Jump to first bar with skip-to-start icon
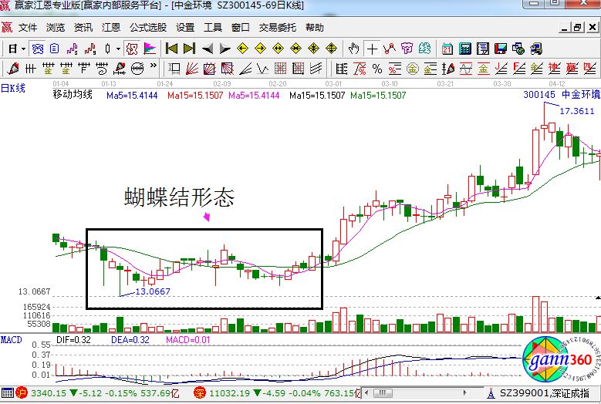Viewport: 601px width, 404px height. [171, 49]
